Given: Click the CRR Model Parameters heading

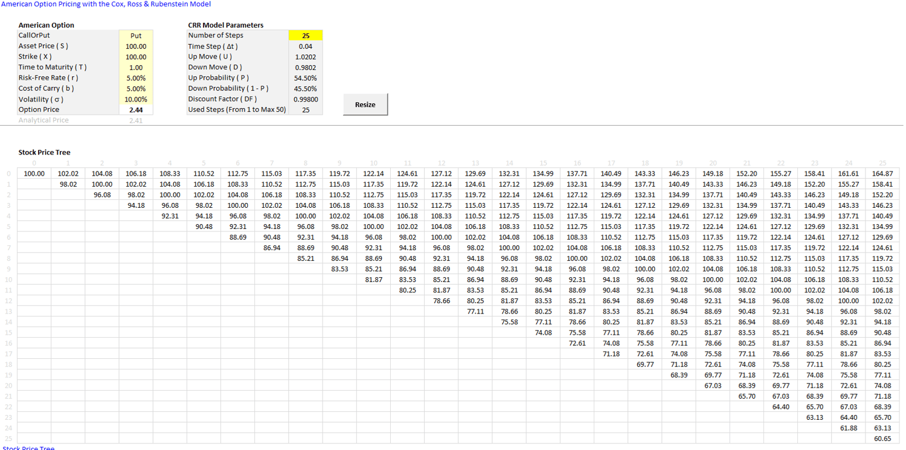Looking at the screenshot, I should [x=226, y=25].
